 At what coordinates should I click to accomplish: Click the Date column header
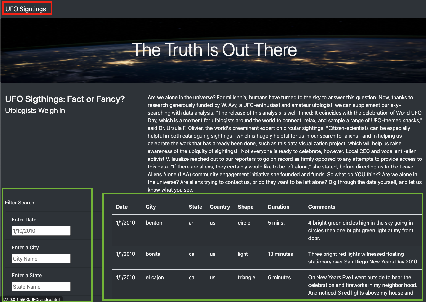121,207
